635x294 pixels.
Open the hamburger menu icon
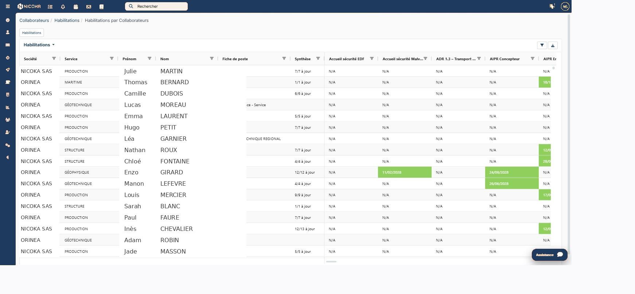point(8,7)
